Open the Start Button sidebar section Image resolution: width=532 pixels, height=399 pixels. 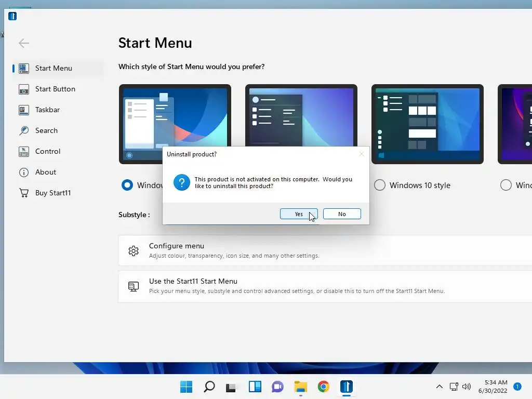point(58,89)
